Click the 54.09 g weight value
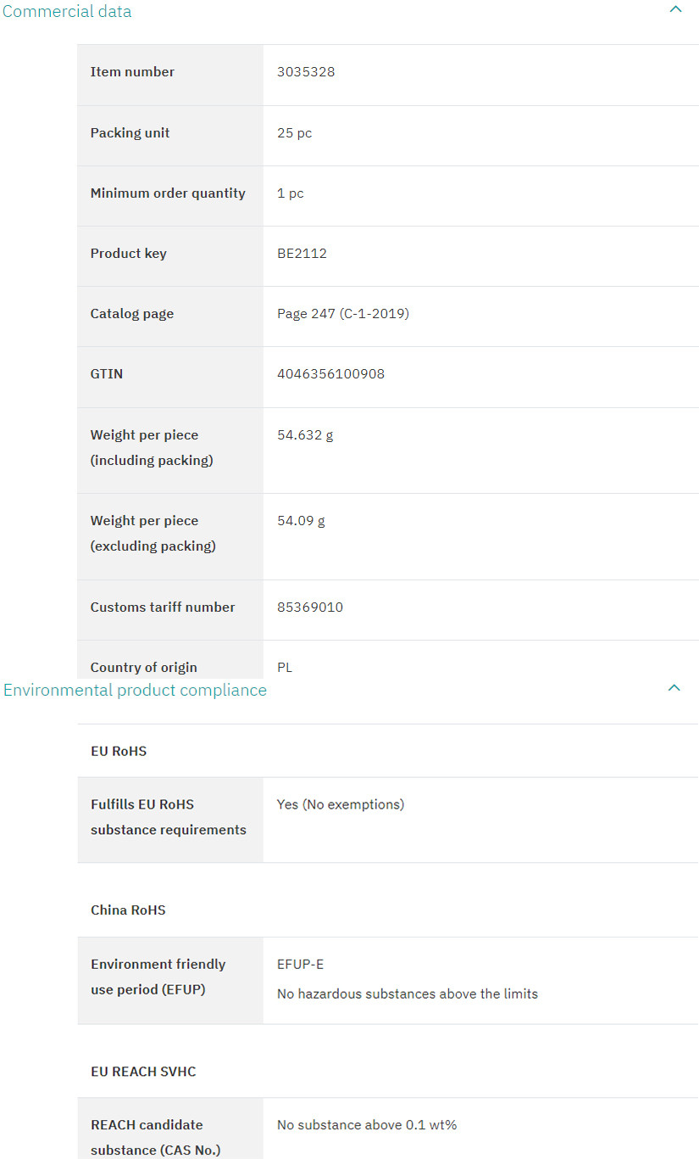The image size is (699, 1159). click(301, 521)
